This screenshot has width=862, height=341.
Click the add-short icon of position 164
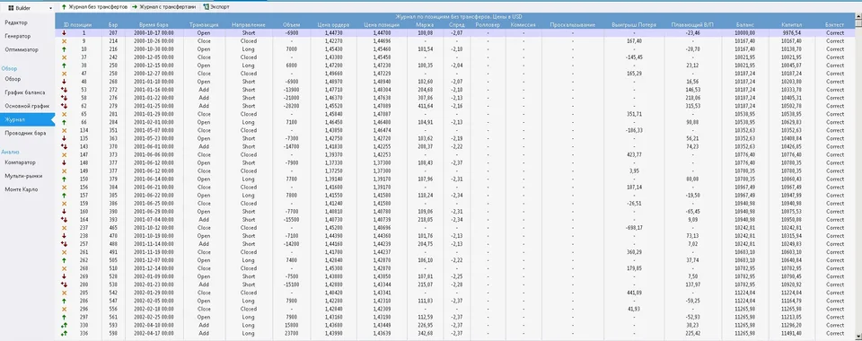65,220
